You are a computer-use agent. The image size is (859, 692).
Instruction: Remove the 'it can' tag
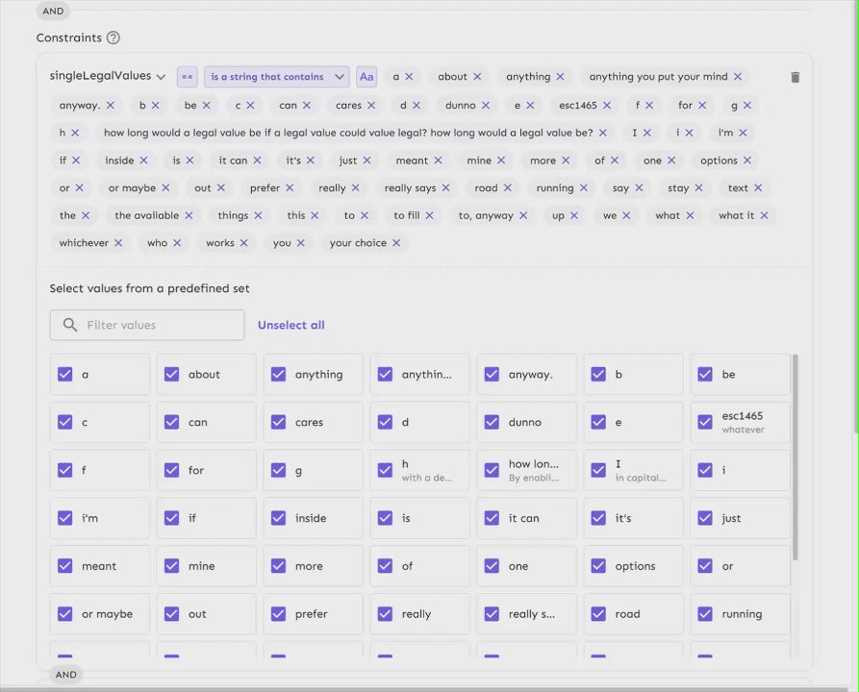257,161
